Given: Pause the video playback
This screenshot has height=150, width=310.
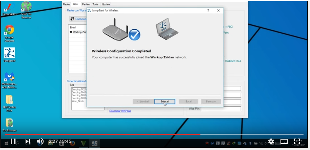Looking at the screenshot, I should click(x=13, y=141).
